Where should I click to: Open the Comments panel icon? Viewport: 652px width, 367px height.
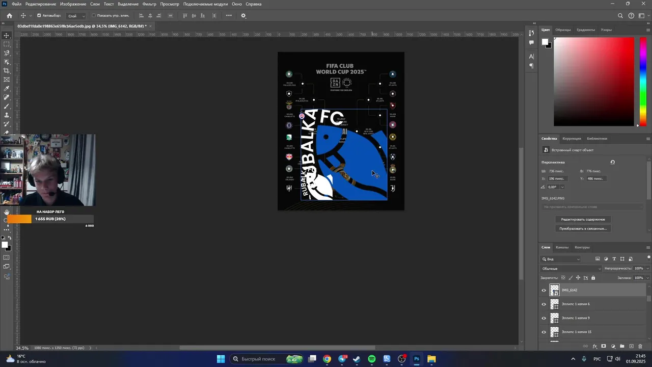pos(531,43)
